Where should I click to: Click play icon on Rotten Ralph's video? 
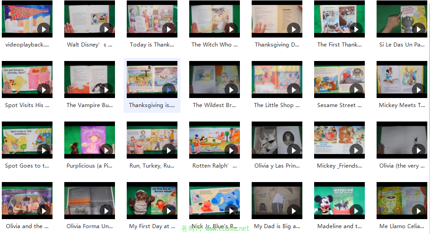231,150
